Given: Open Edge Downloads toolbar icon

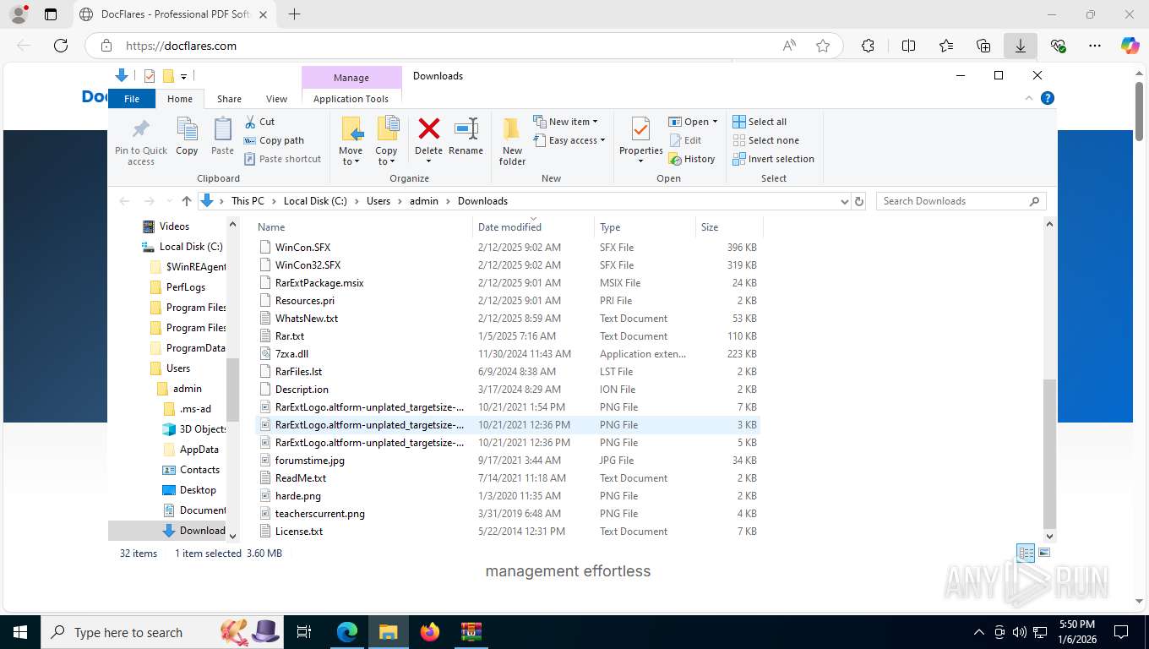Looking at the screenshot, I should point(1021,46).
